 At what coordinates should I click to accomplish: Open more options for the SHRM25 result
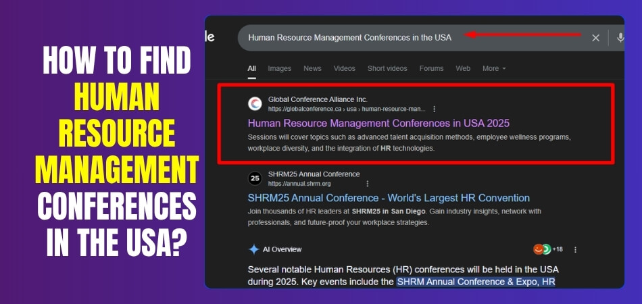tap(367, 184)
